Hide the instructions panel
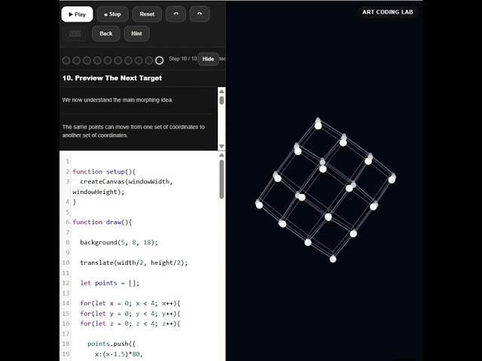The image size is (482, 361). pos(208,59)
